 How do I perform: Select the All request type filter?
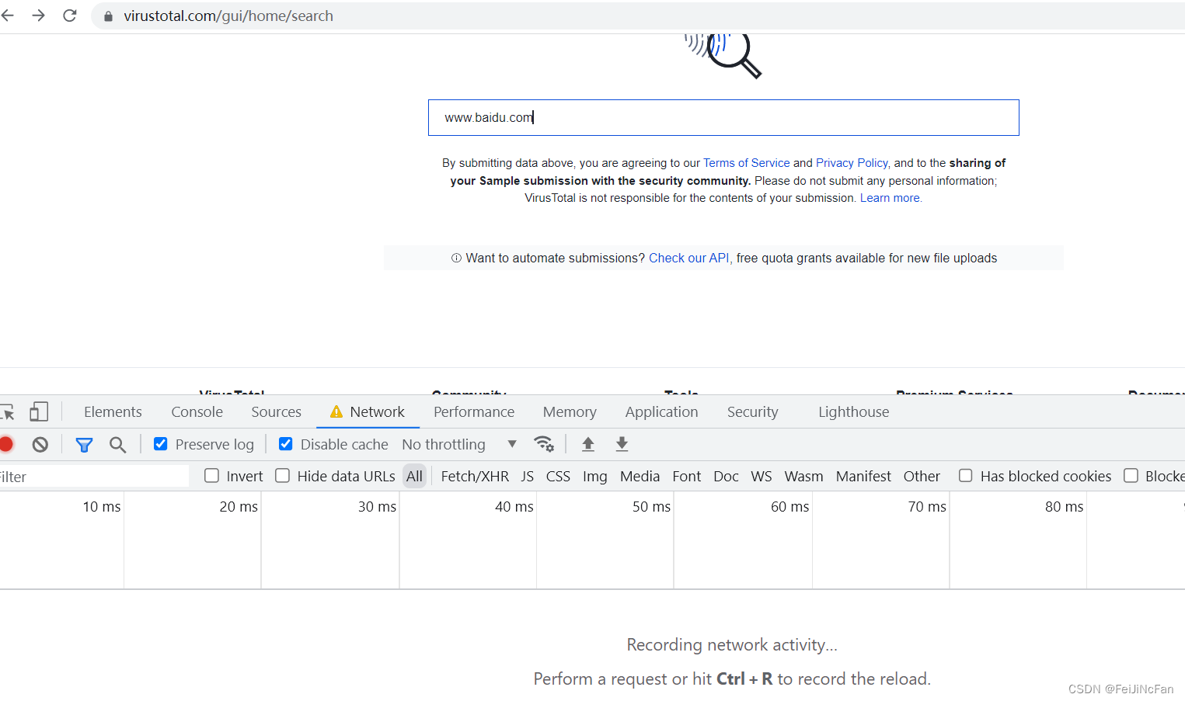click(415, 476)
